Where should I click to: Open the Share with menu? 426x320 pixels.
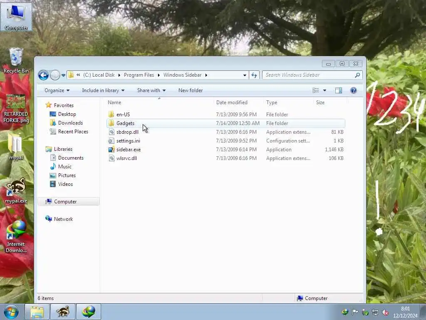[151, 90]
